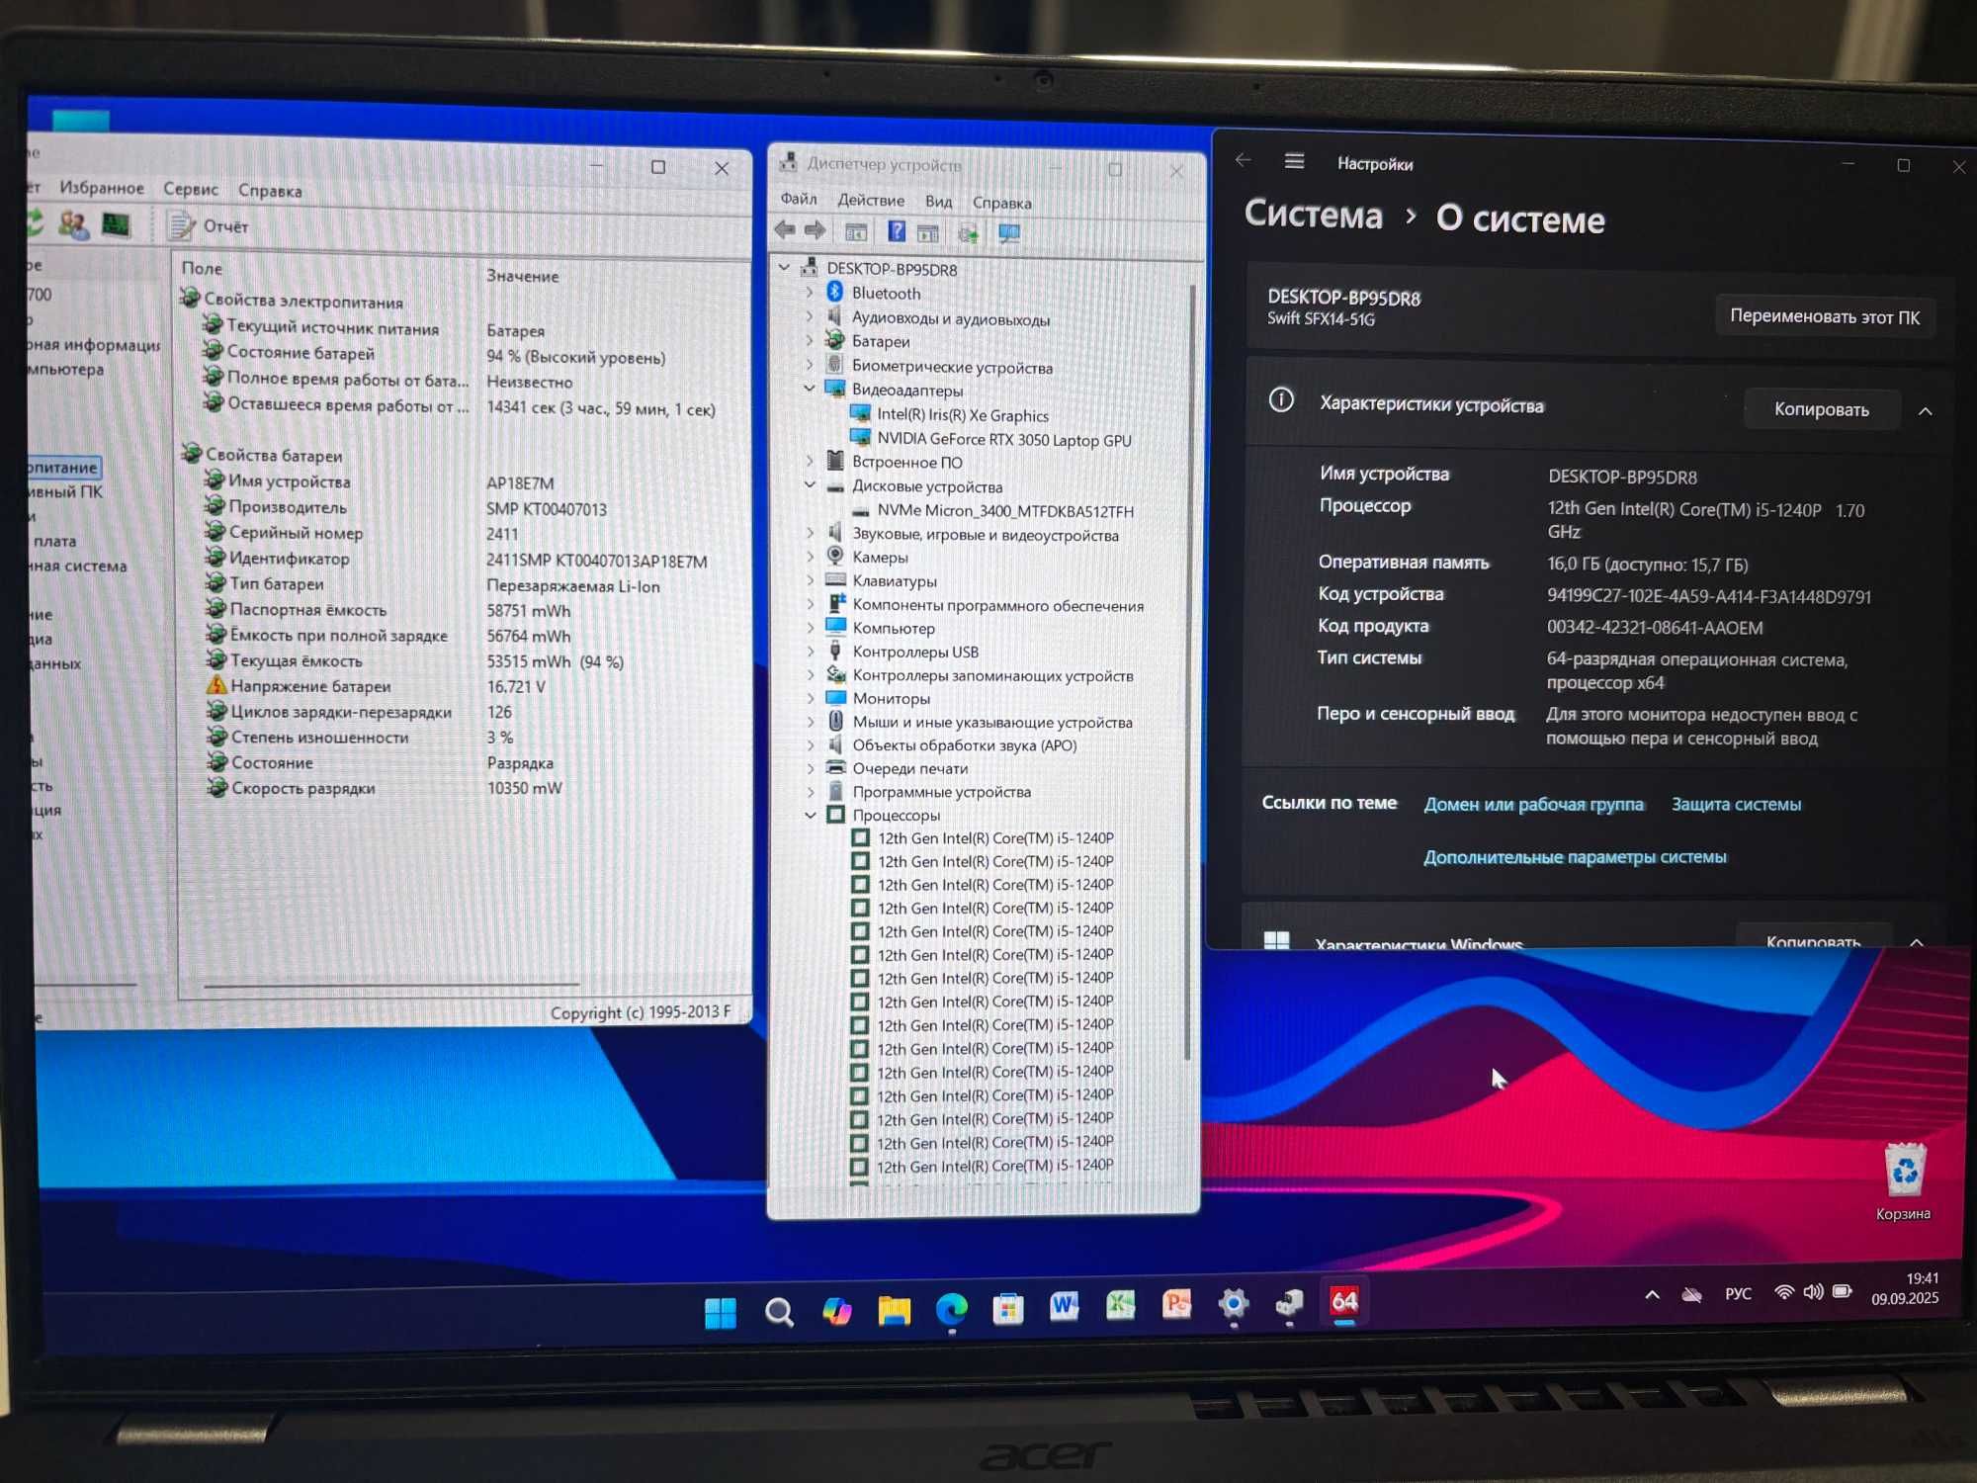Click the monitor scan-hardware icon in Device Manager toolbar
Screen dimensions: 1977x1483
[x=1008, y=233]
